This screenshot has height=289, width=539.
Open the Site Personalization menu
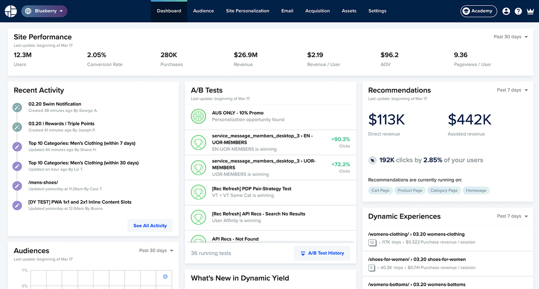coord(247,11)
